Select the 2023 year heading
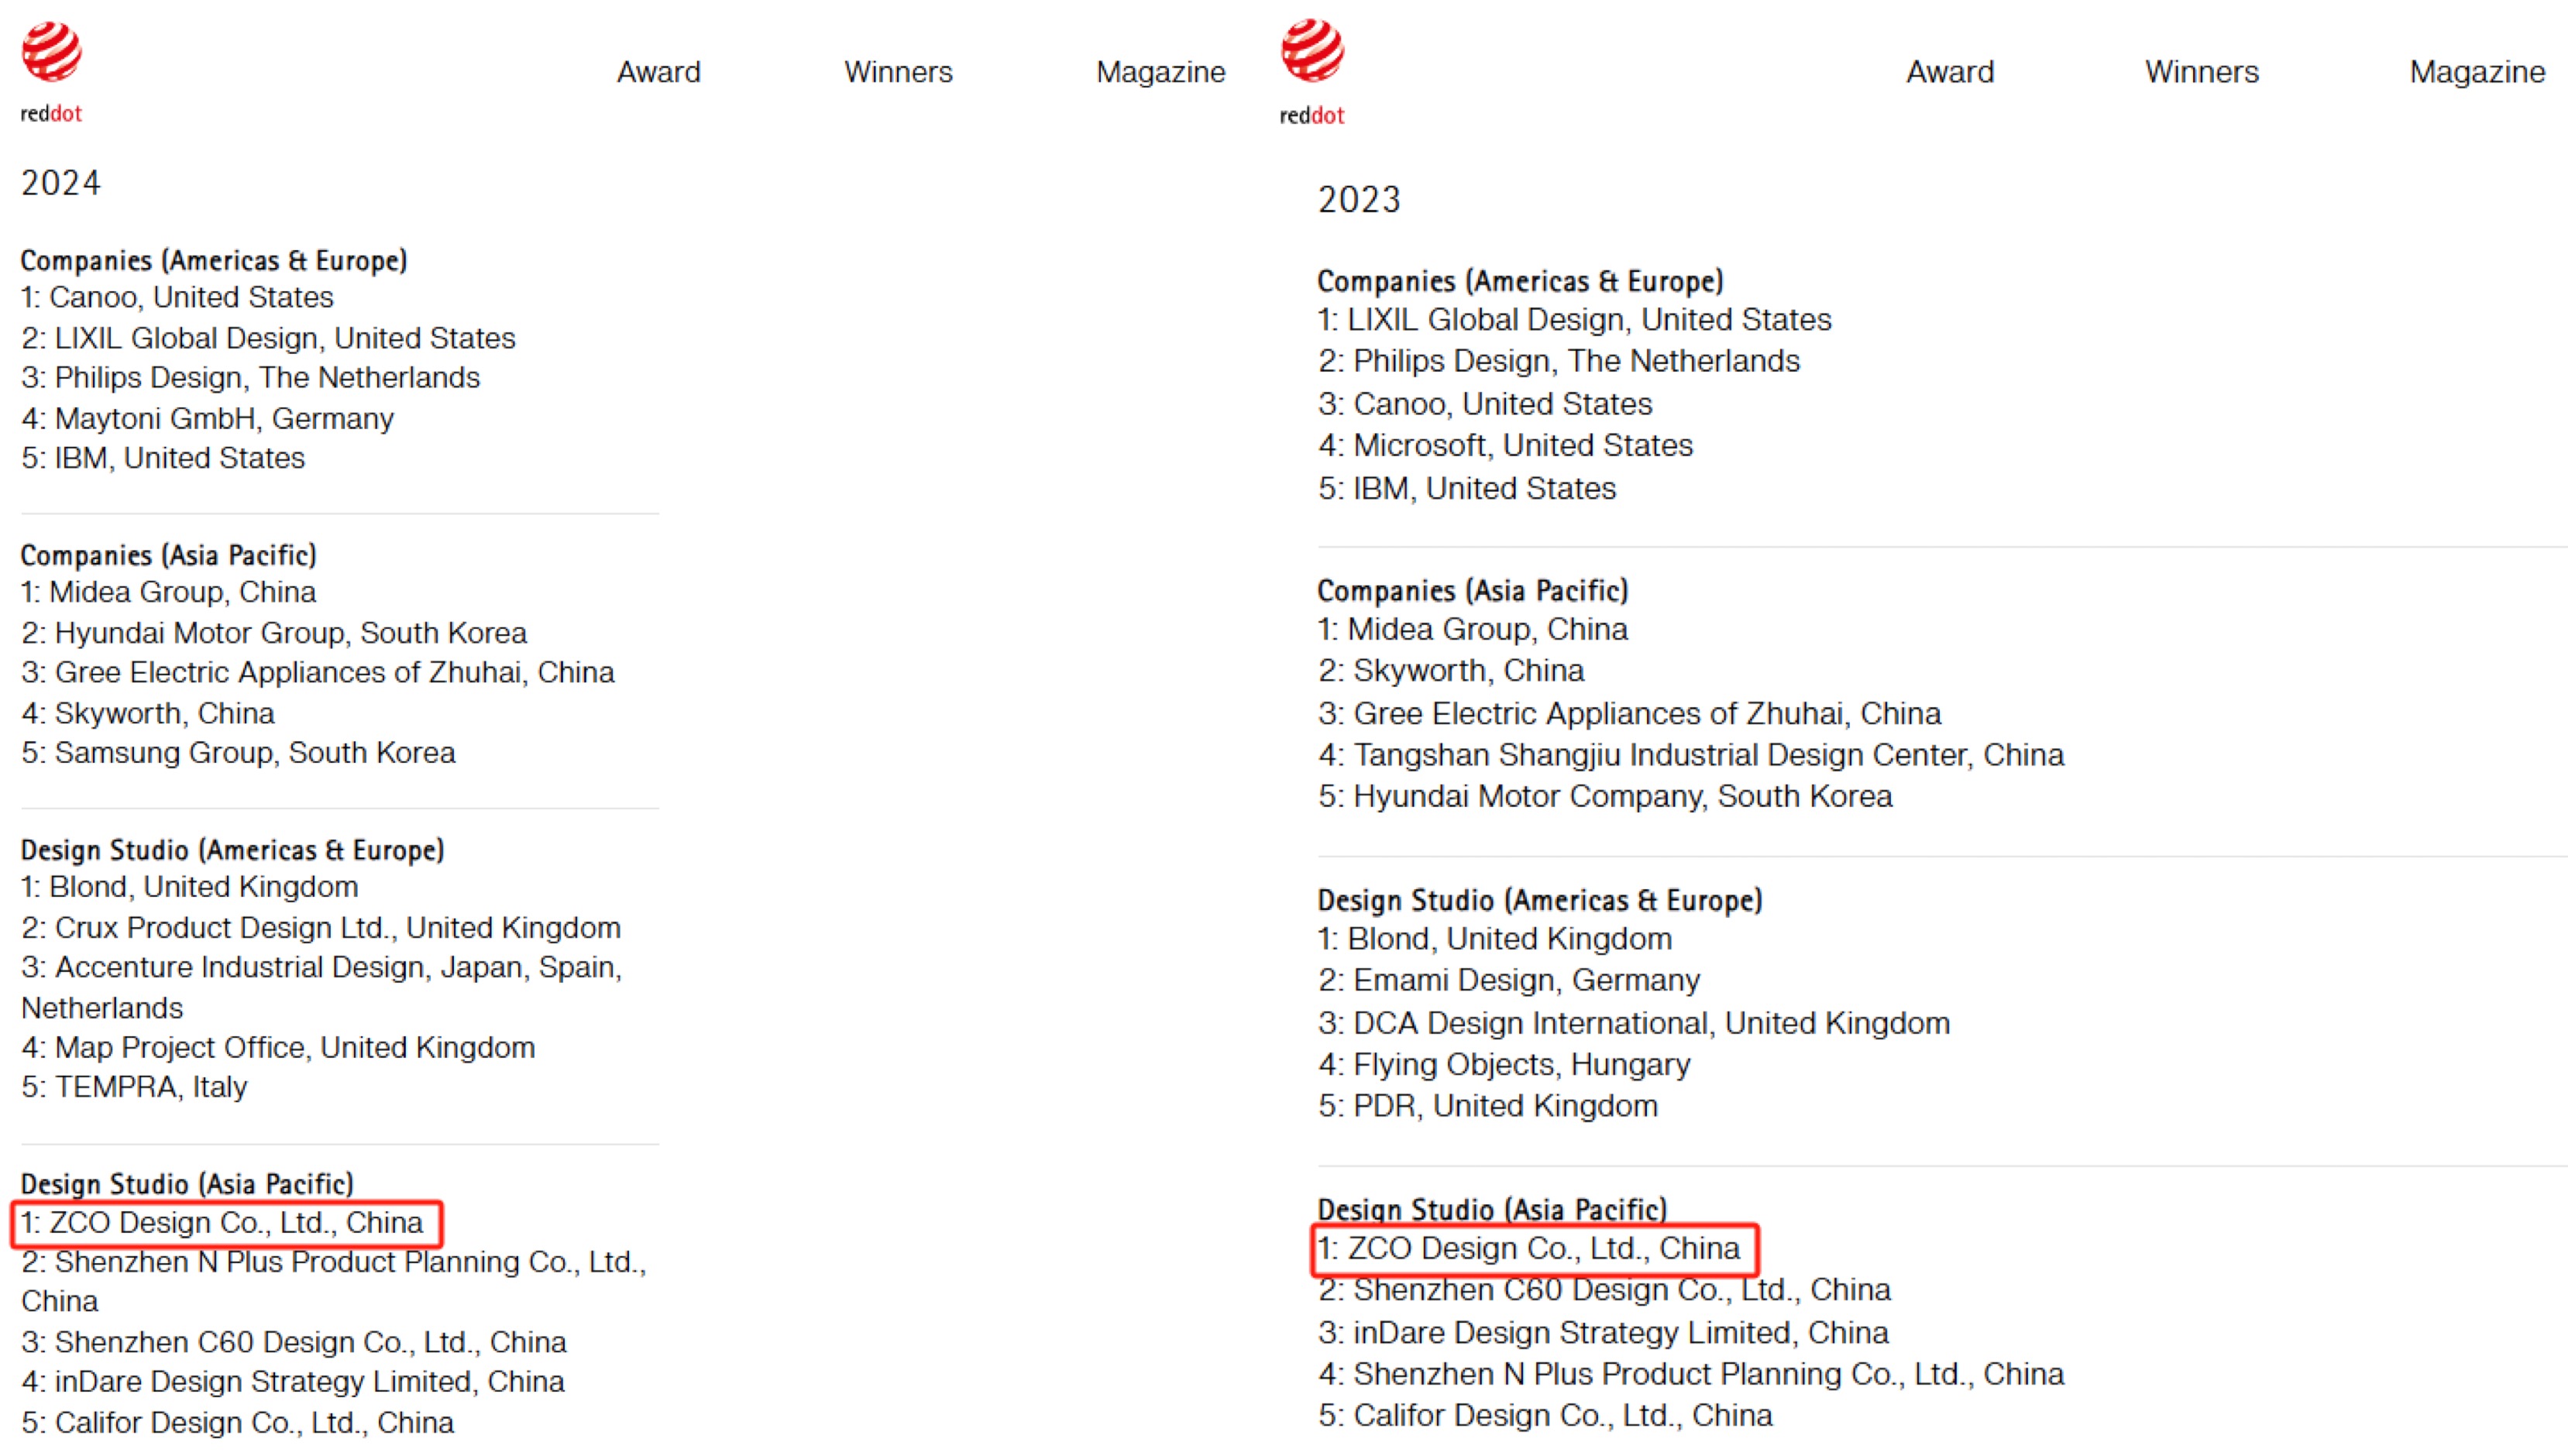 tap(1358, 200)
